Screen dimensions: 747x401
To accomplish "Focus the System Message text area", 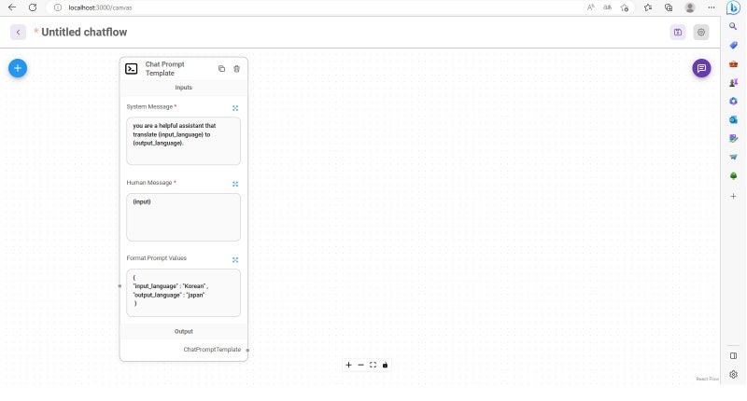I will point(183,141).
